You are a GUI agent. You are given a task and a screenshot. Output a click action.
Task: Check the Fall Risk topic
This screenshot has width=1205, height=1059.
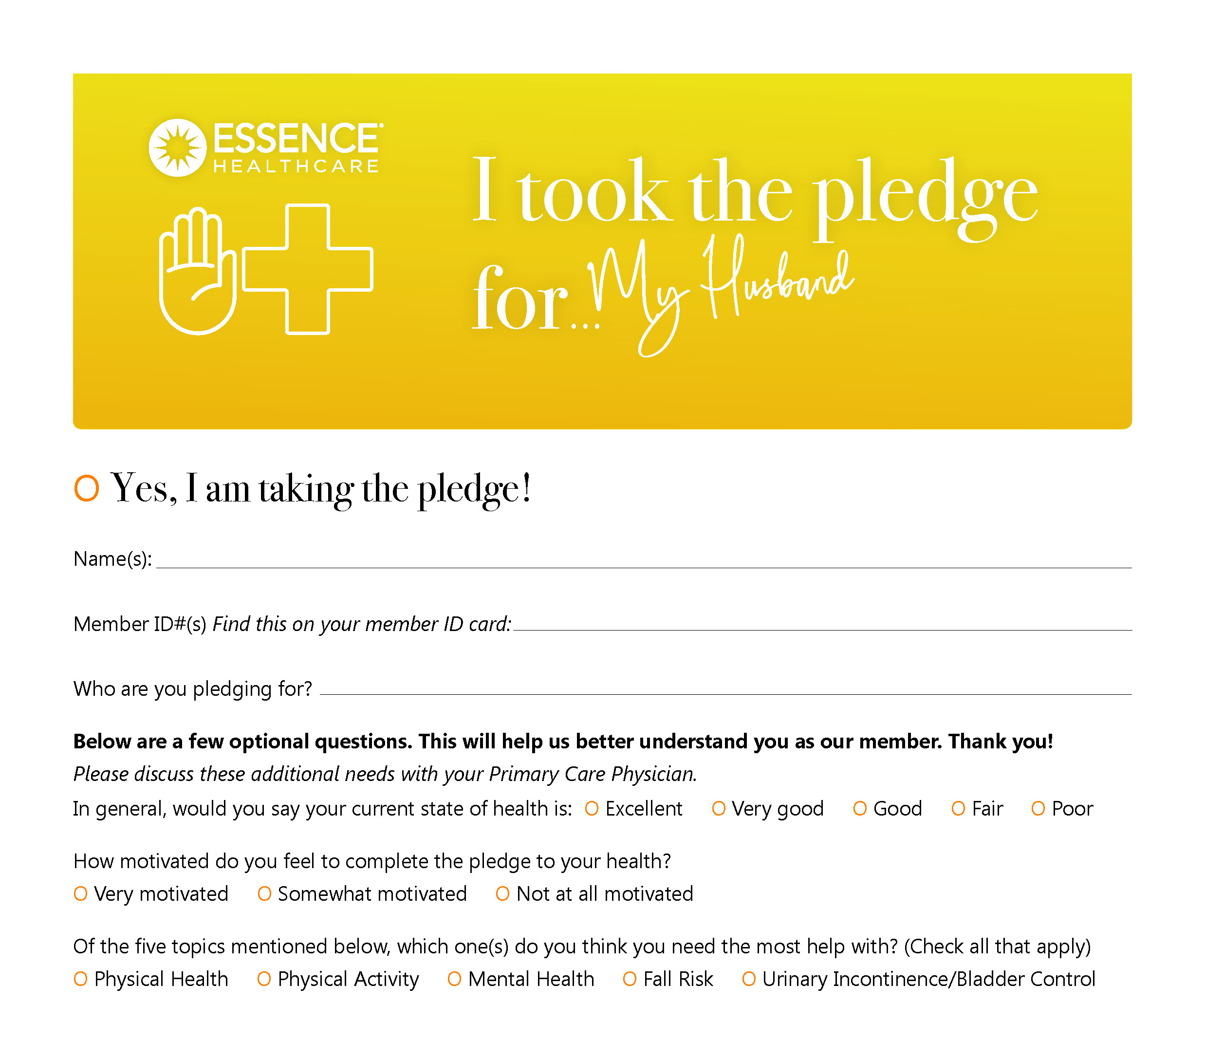pyautogui.click(x=630, y=979)
